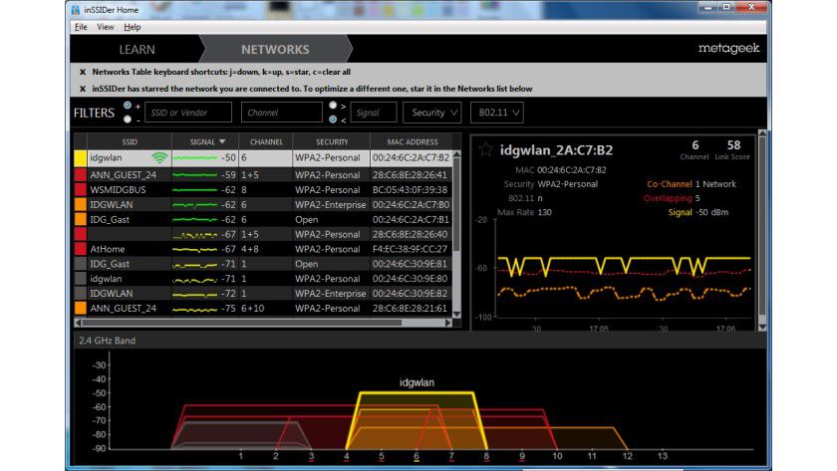Click the Co-Channel label in details
The image size is (837, 471).
670,184
